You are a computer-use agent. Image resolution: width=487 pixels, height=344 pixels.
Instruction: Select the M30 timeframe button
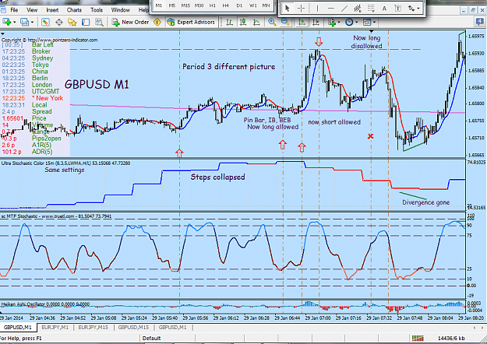coord(199,5)
